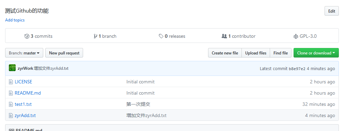Viewport: 346px width, 131px height.
Task: Open the Add topics link
Action: pos(15,20)
